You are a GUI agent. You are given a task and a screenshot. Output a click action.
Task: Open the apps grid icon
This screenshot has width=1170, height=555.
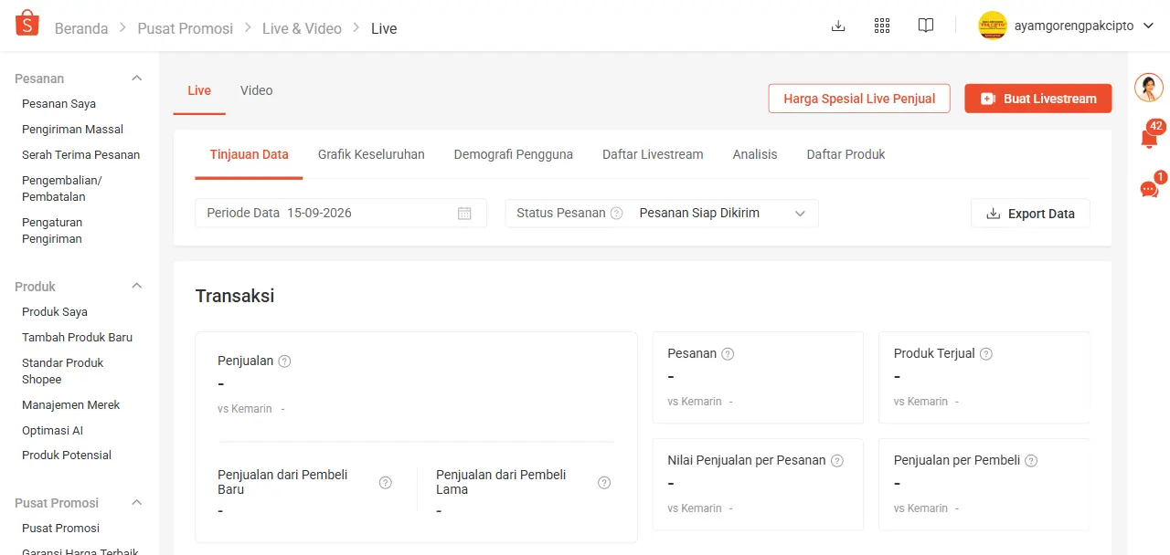tap(882, 26)
